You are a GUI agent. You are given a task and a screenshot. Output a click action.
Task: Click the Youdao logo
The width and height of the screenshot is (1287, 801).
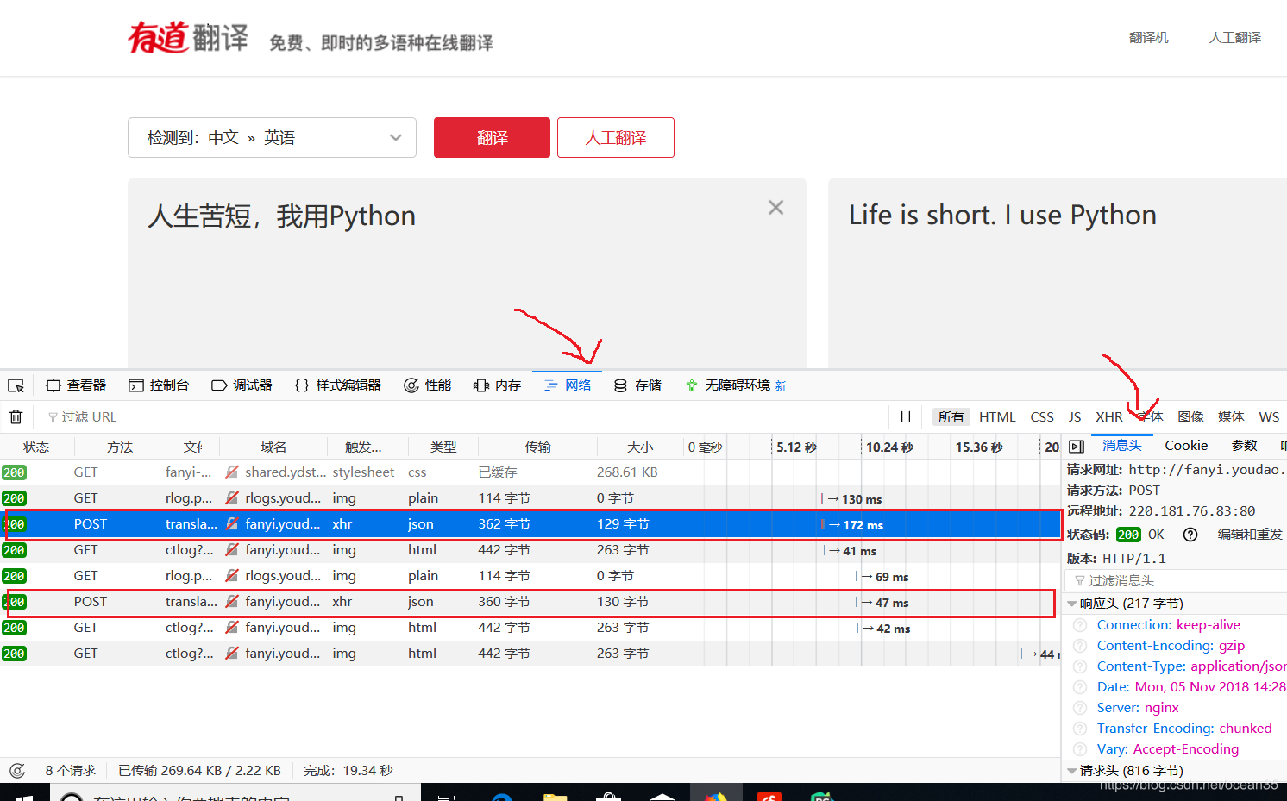(x=188, y=38)
